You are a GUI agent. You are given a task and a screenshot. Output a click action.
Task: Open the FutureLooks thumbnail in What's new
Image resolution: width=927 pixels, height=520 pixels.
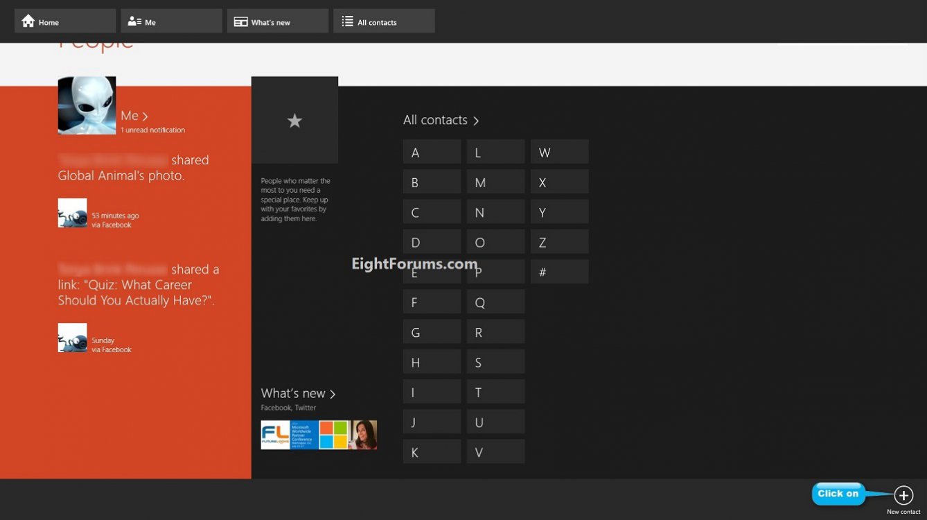[x=275, y=435]
